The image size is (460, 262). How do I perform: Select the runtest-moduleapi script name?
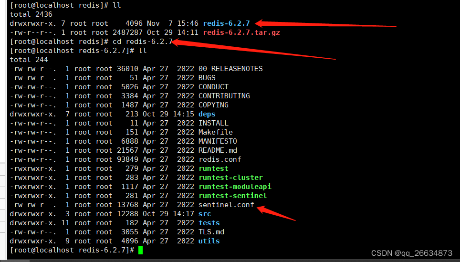pyautogui.click(x=235, y=187)
